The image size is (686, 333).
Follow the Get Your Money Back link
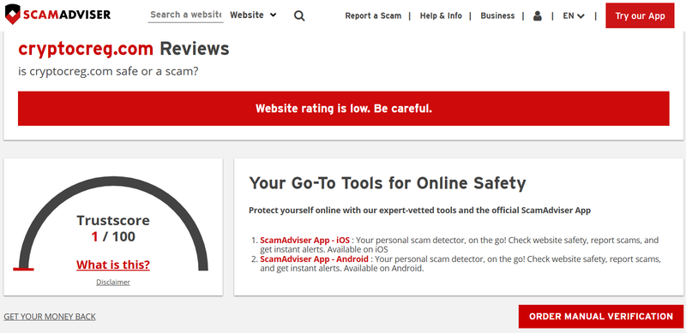click(50, 317)
